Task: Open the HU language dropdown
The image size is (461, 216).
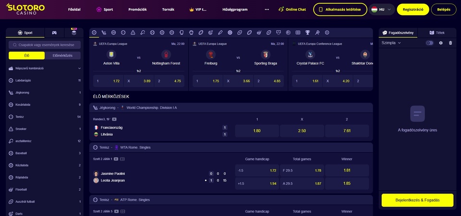Action: pyautogui.click(x=381, y=10)
